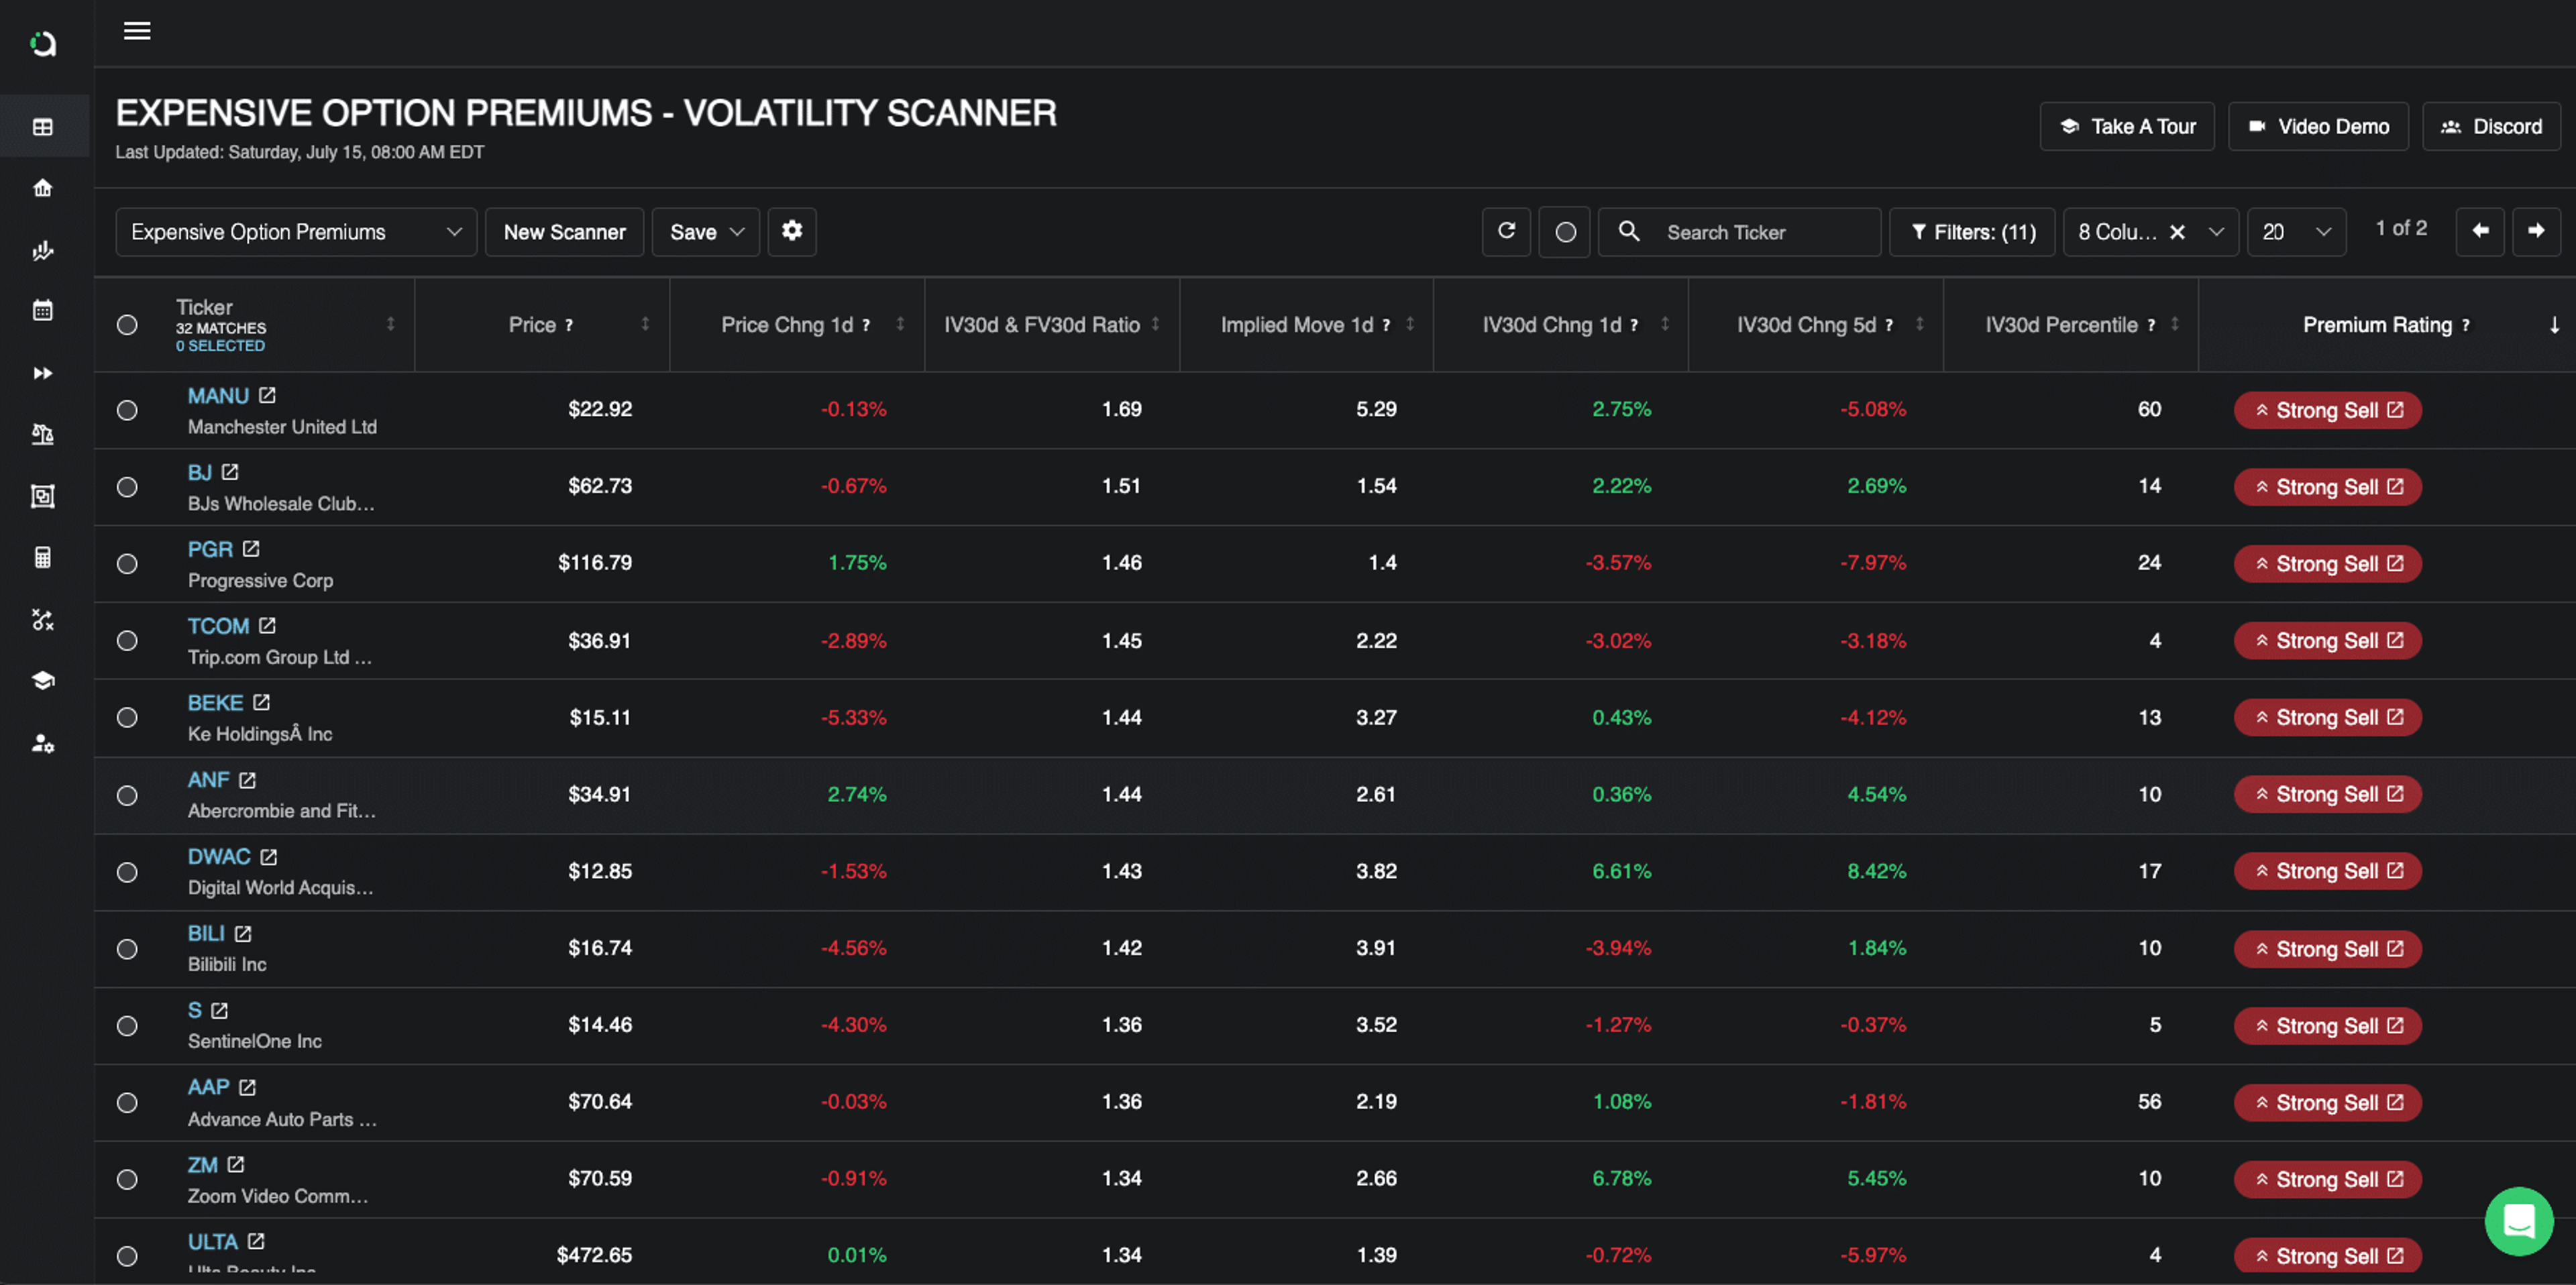The height and width of the screenshot is (1285, 2576).
Task: Click Discord button
Action: pyautogui.click(x=2491, y=126)
